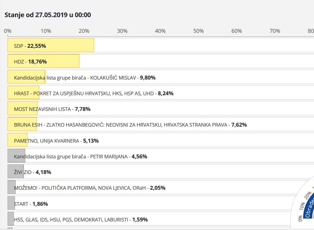The image size is (314, 230).
Task: Select the HSS, GLAS, IDS coalition row
Action: [x=80, y=219]
